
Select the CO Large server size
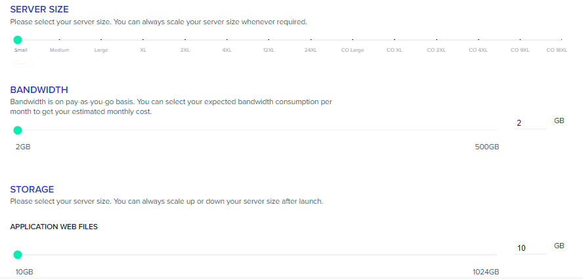coord(353,50)
